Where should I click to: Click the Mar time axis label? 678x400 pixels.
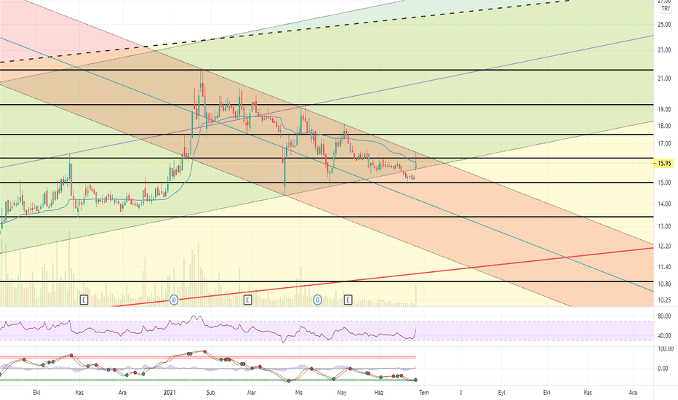(251, 393)
